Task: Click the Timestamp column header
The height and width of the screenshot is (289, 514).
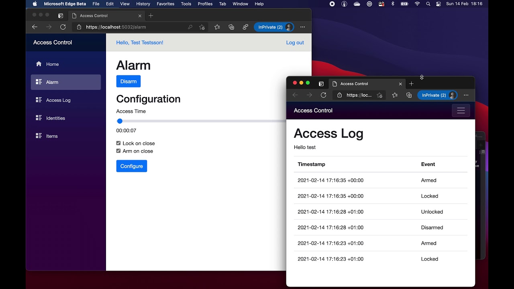Action: [312, 164]
